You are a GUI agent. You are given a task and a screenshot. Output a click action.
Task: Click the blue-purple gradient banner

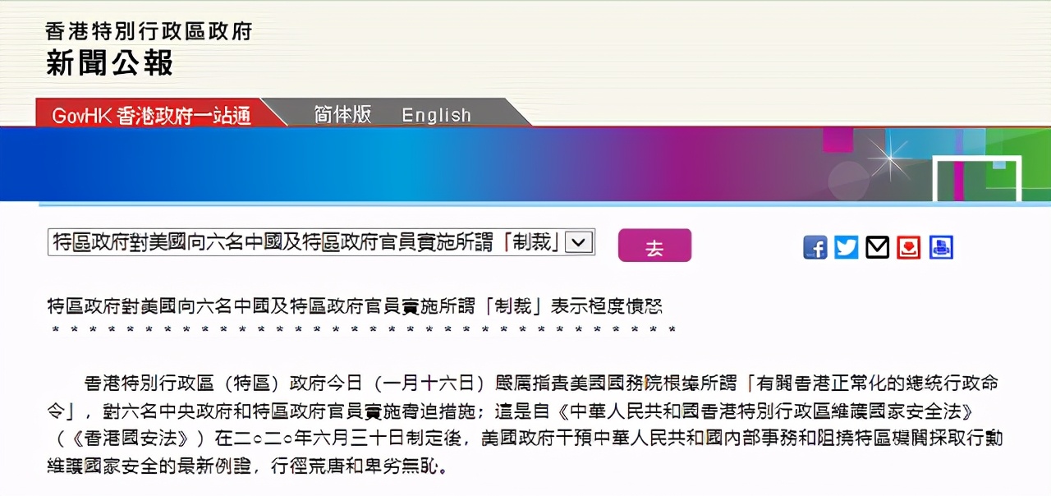(x=411, y=164)
